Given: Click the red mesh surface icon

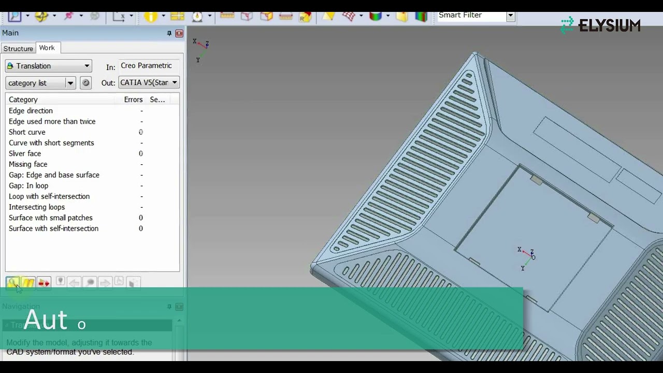Looking at the screenshot, I should tap(349, 16).
